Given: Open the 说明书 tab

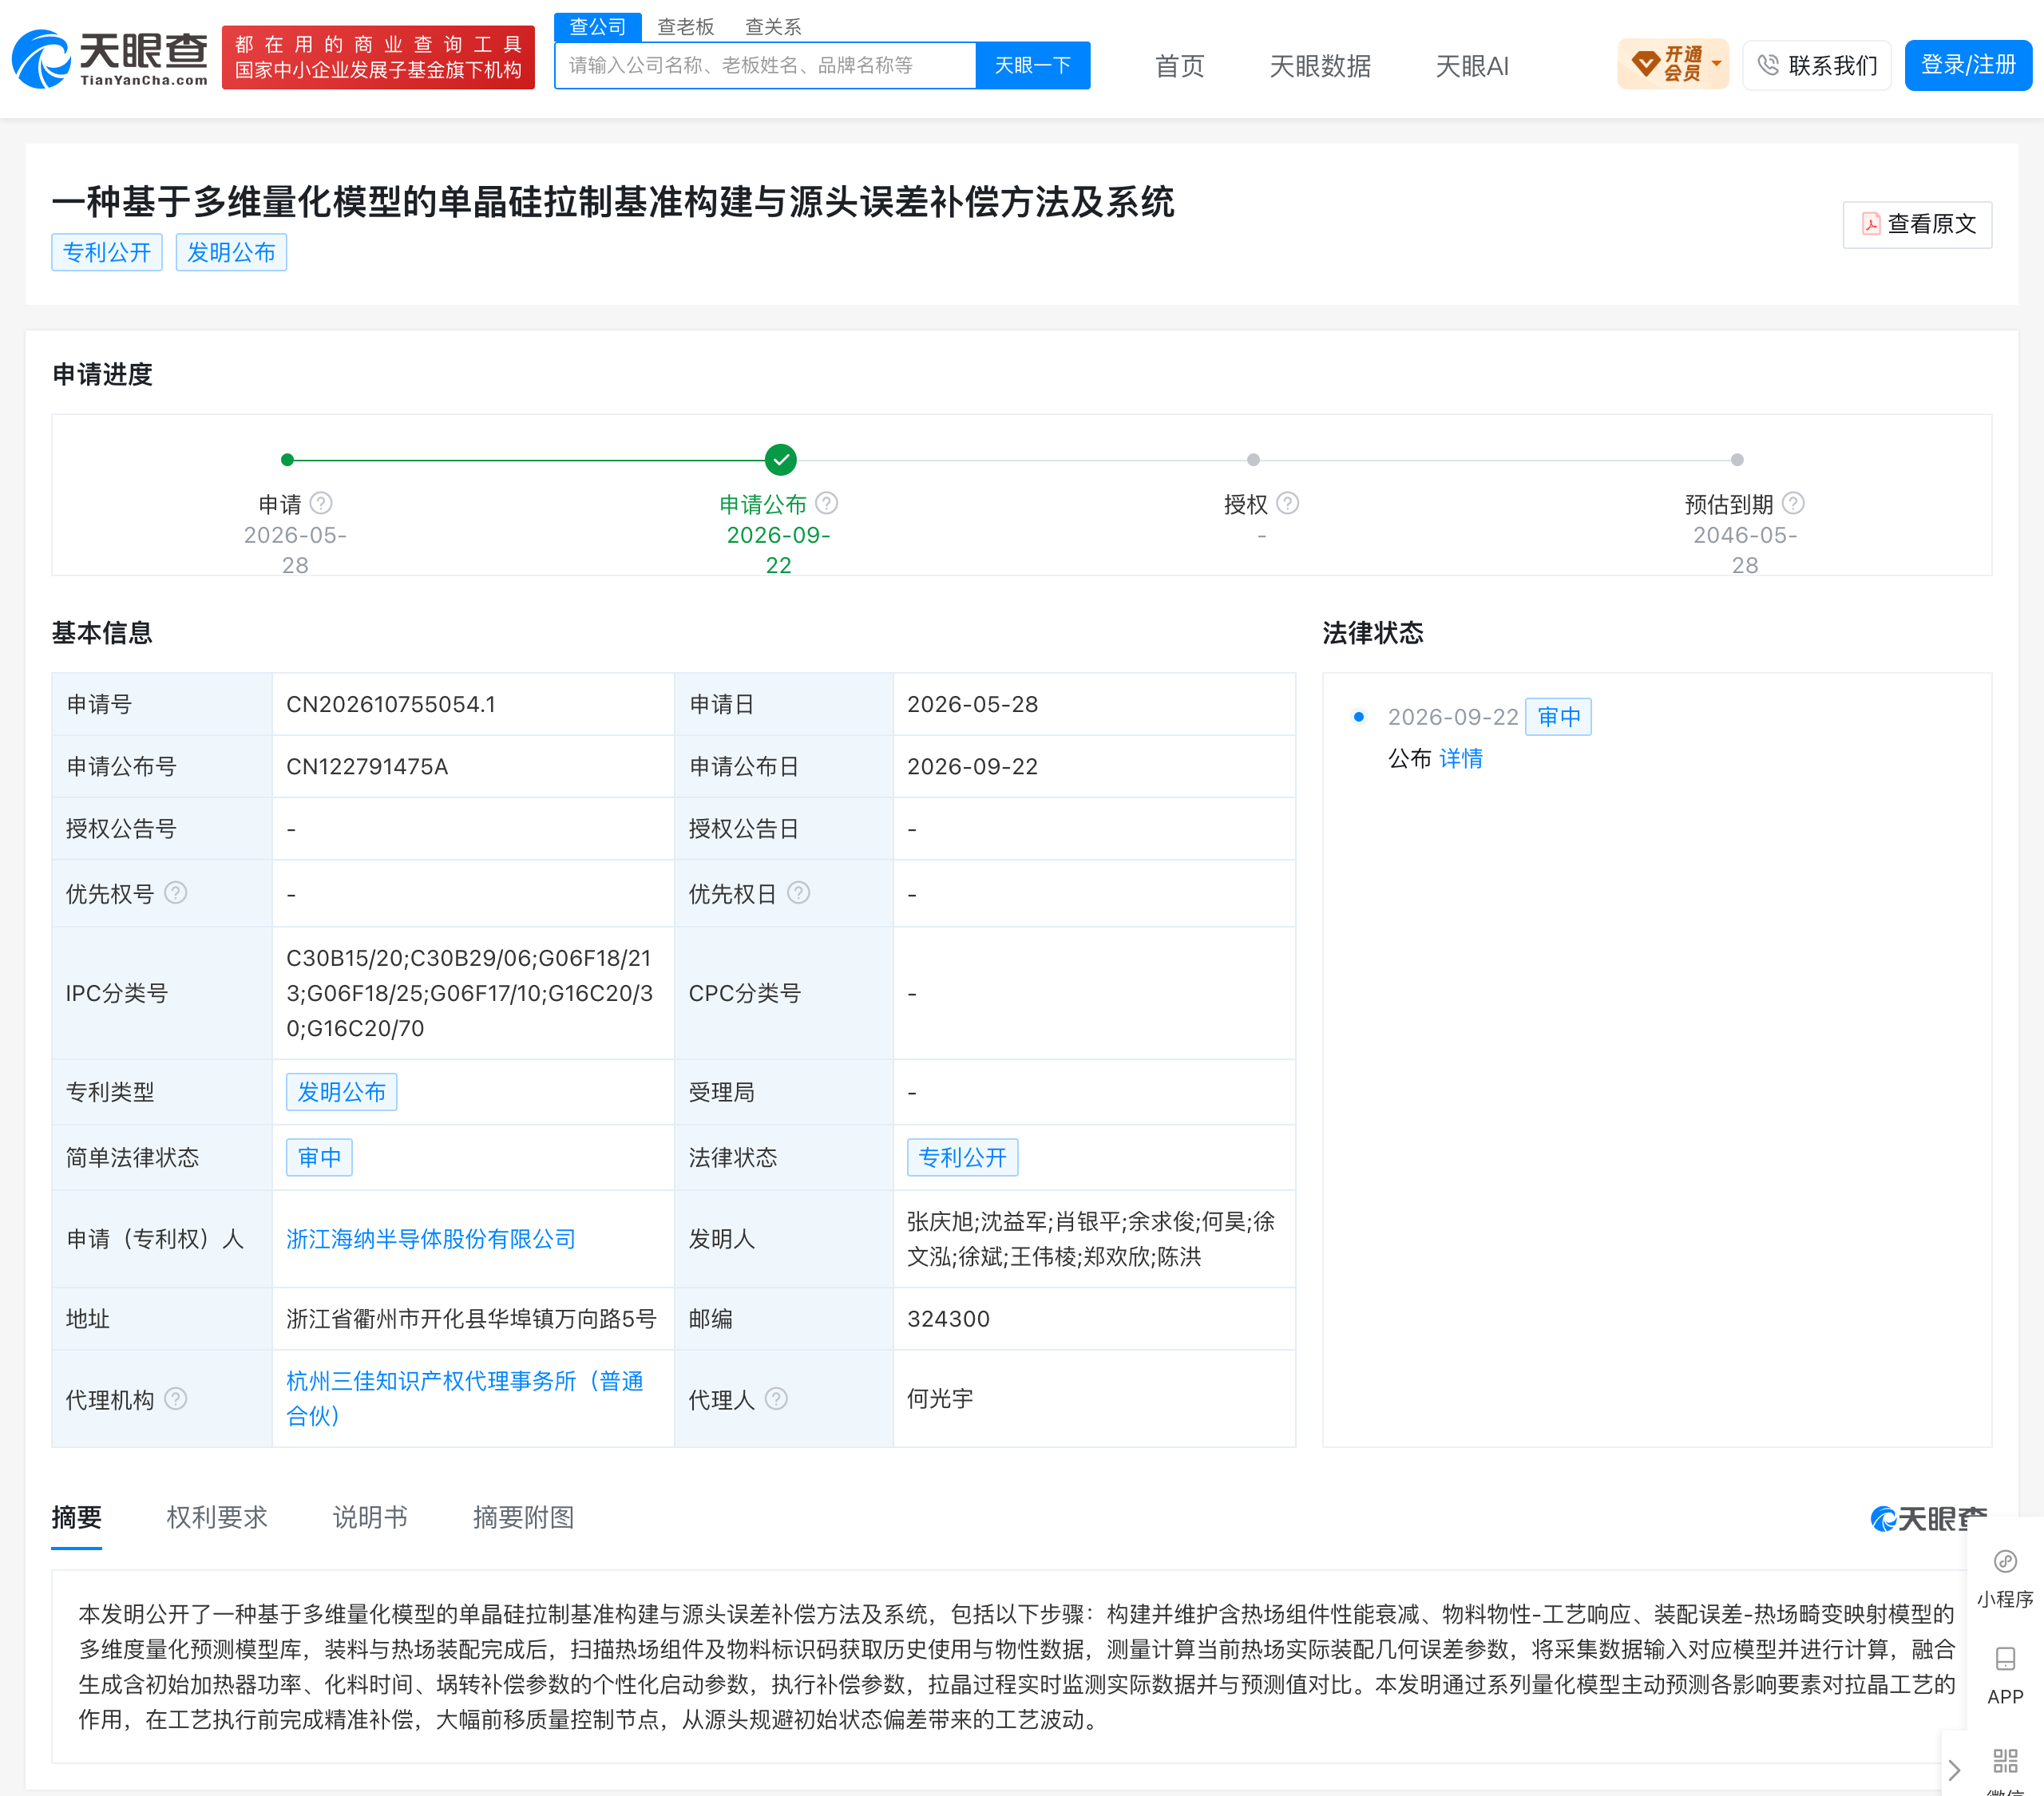Looking at the screenshot, I should pyautogui.click(x=370, y=1517).
